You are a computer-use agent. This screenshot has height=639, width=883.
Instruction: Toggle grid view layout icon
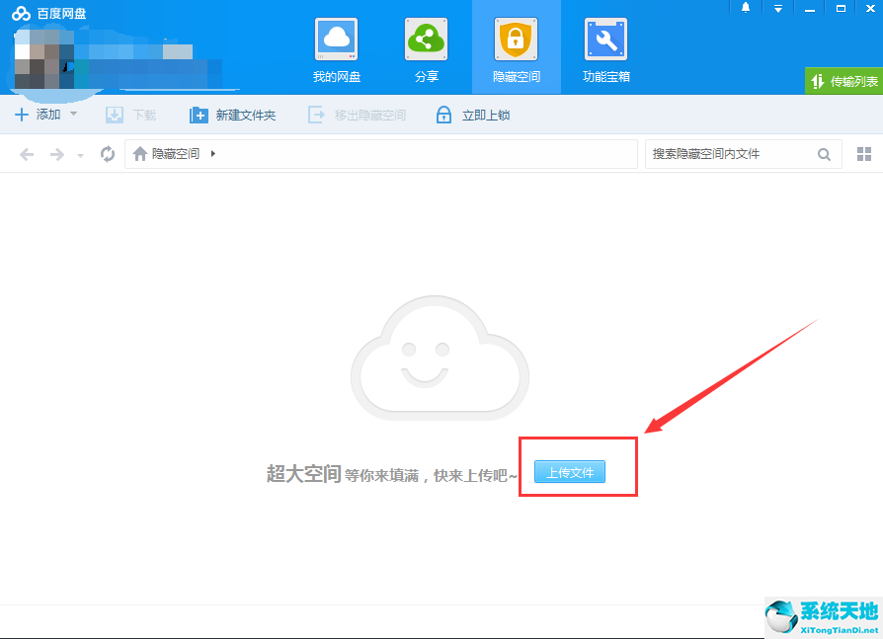pyautogui.click(x=864, y=154)
